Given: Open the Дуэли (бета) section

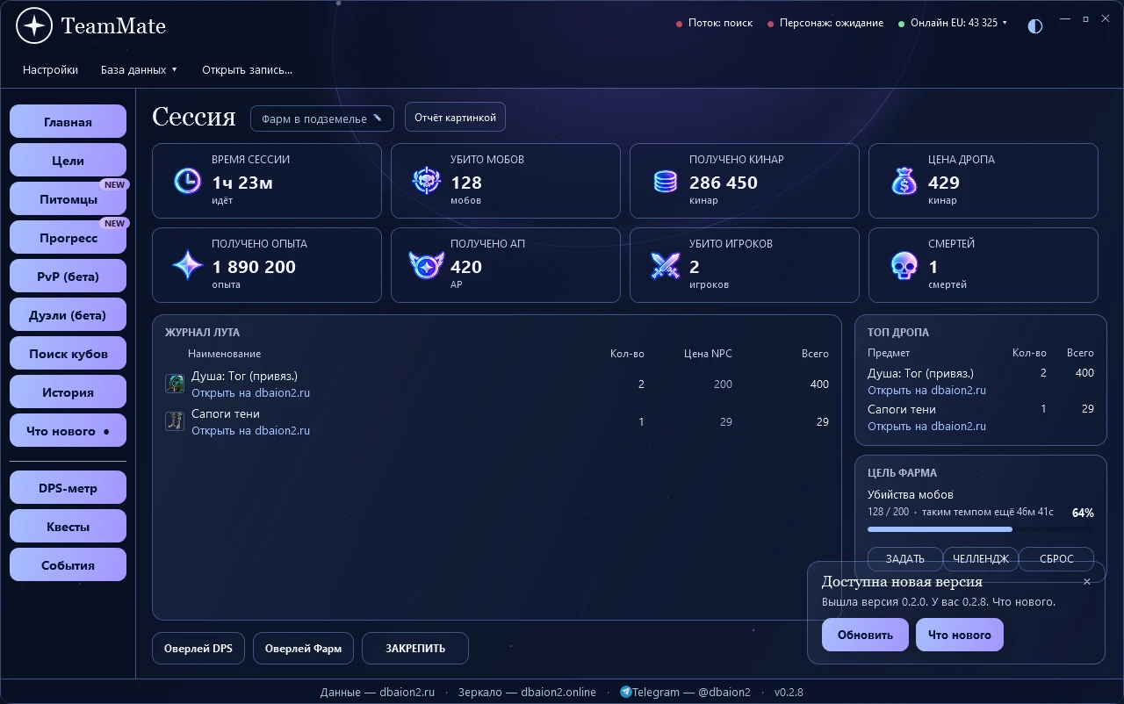Looking at the screenshot, I should (68, 315).
